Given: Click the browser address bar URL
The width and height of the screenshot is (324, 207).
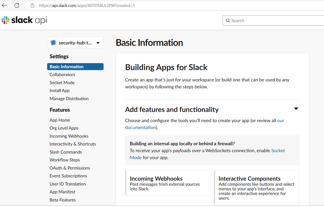Looking at the screenshot, I should (x=87, y=5).
